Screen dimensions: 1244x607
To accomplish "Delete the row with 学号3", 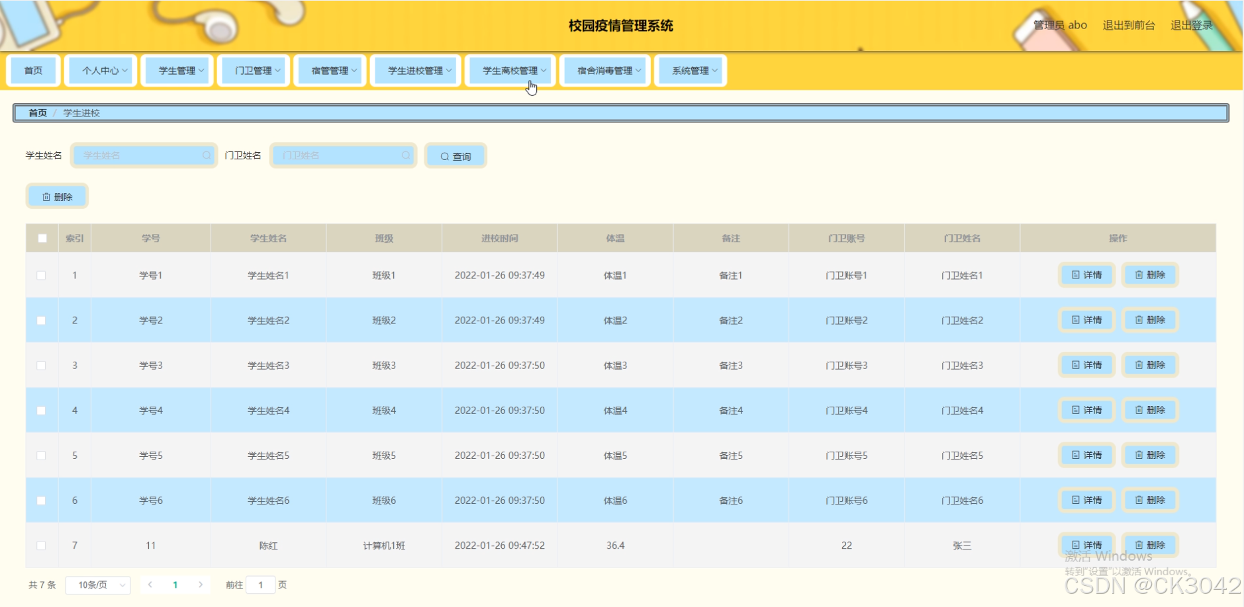I will pos(1150,365).
